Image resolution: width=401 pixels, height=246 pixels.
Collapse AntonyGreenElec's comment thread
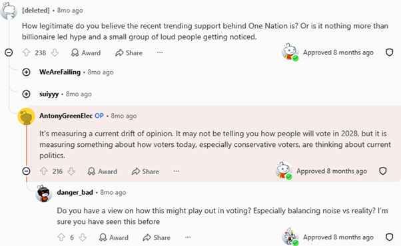[26, 171]
